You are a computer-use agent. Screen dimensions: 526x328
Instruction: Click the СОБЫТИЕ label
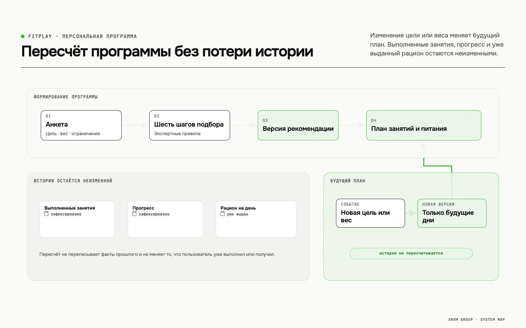350,204
